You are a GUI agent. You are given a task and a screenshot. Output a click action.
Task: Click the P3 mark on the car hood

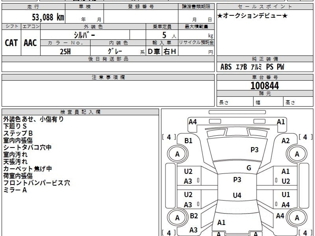tap(254, 150)
